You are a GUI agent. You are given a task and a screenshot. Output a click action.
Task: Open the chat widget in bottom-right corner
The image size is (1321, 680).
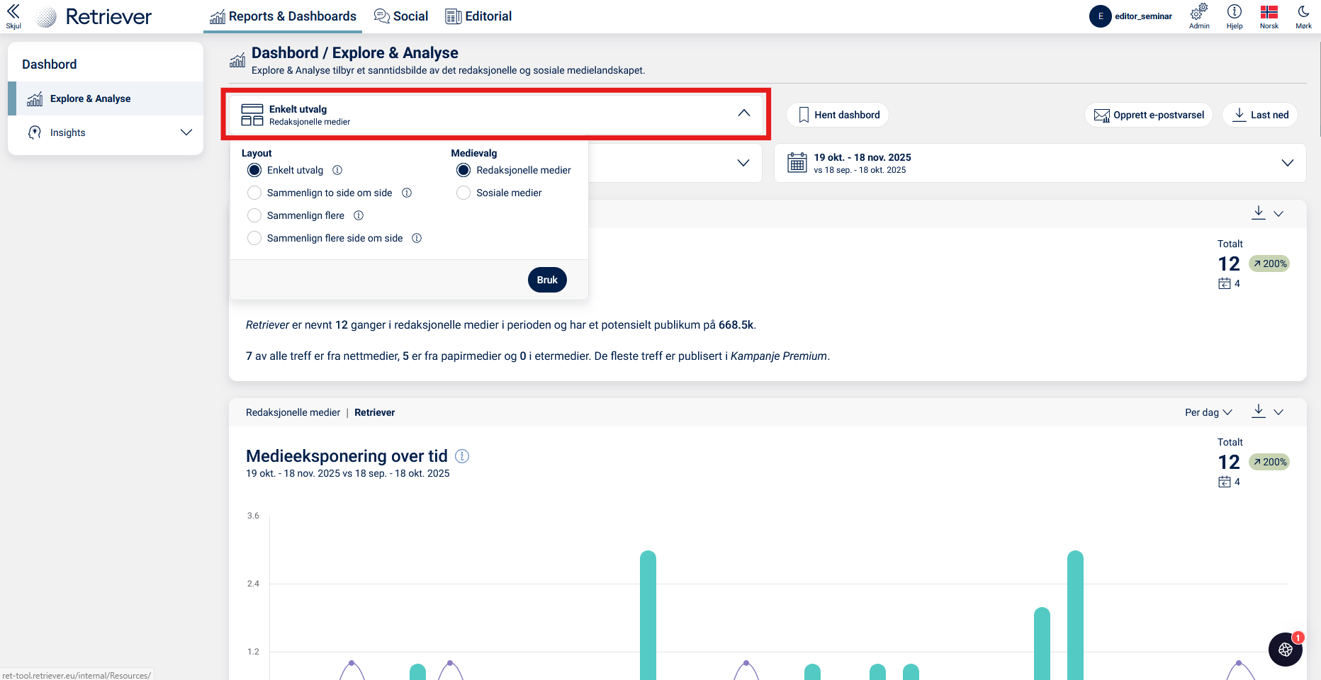(x=1285, y=650)
